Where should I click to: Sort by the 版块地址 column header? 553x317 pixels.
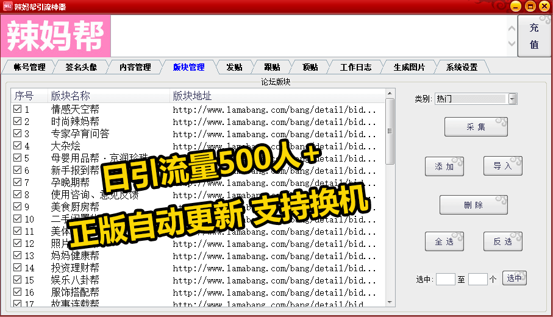pyautogui.click(x=277, y=96)
